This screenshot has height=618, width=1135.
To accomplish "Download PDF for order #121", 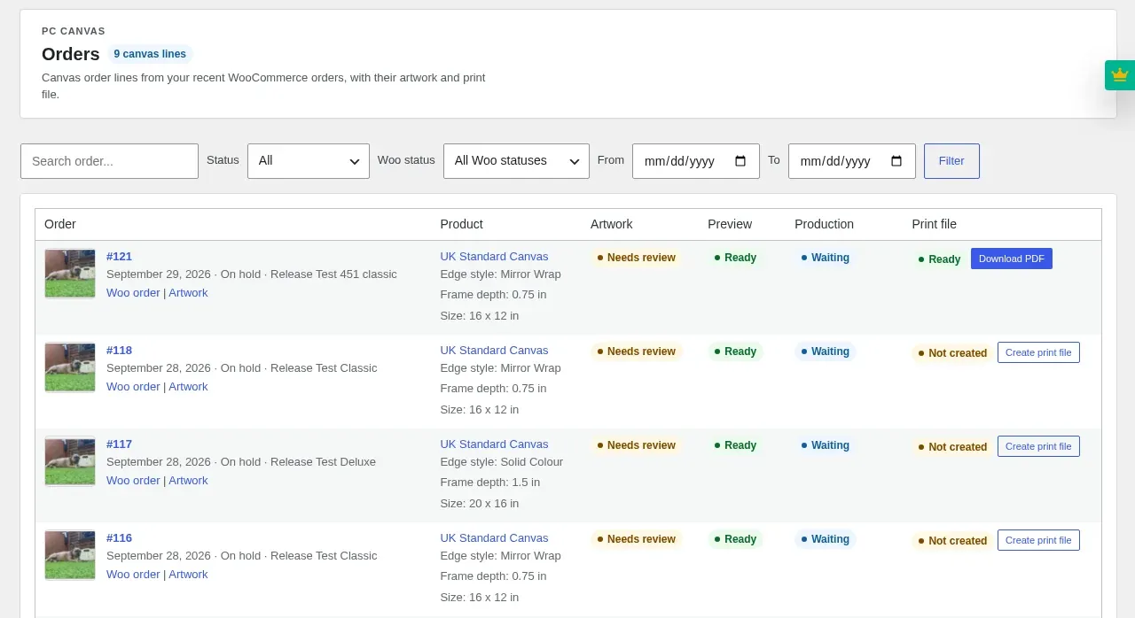I will coord(1012,259).
